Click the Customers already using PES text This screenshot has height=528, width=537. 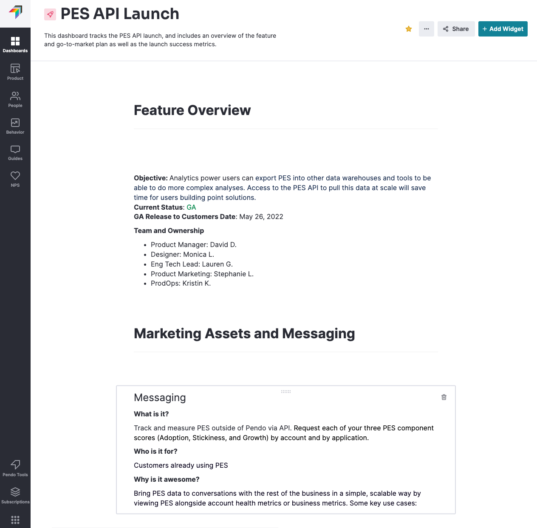[x=181, y=465]
